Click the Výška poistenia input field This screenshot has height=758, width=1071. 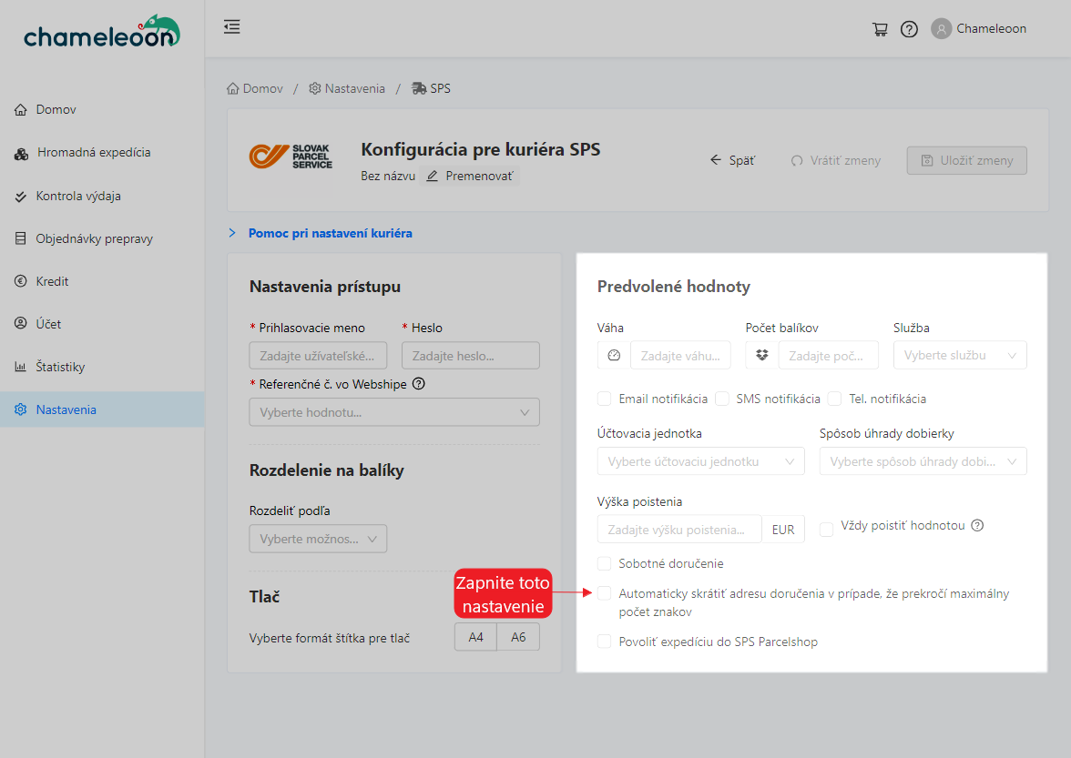pos(679,529)
